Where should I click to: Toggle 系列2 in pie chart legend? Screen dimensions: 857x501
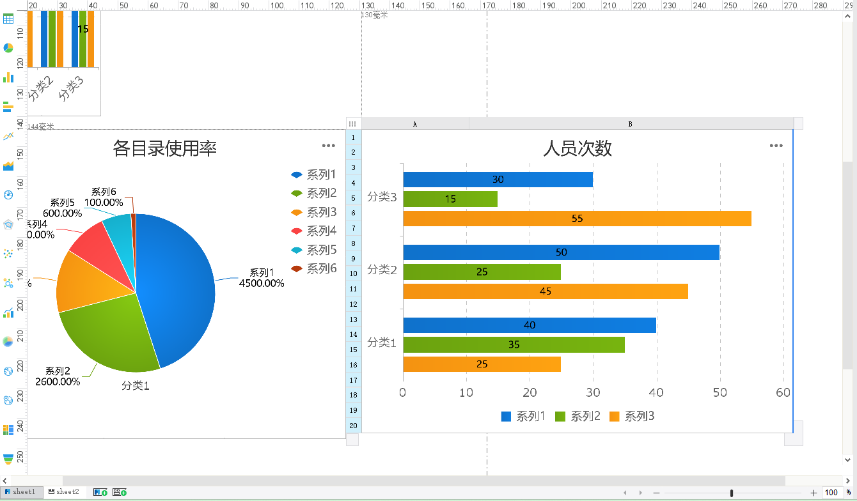click(x=313, y=193)
